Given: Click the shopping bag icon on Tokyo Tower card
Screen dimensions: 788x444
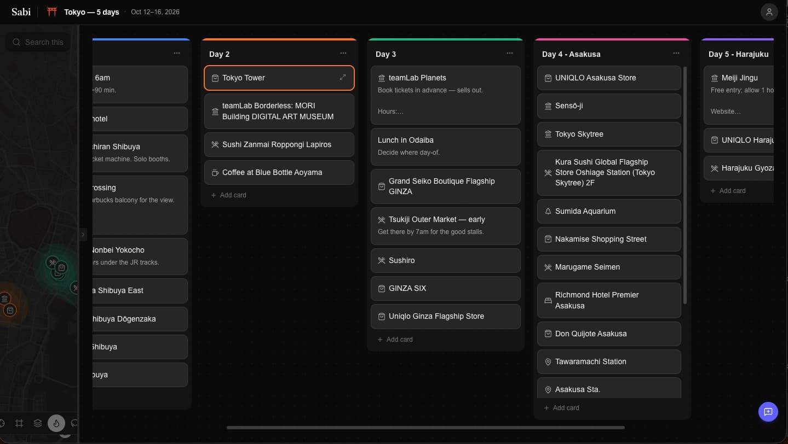Looking at the screenshot, I should coord(215,78).
